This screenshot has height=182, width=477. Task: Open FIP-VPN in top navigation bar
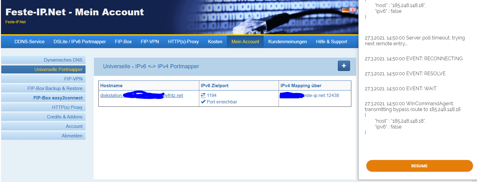[150, 42]
